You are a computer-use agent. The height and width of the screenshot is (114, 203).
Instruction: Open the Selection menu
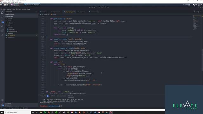(9, 9)
